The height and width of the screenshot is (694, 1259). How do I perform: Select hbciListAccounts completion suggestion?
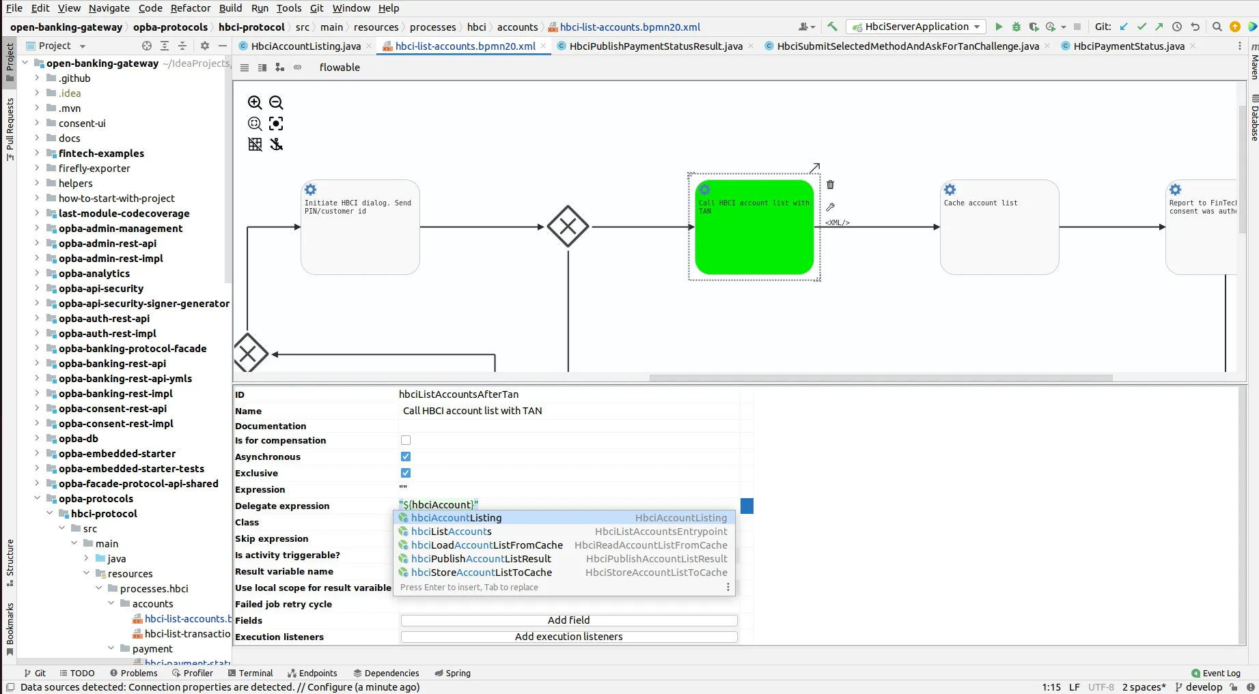pyautogui.click(x=564, y=532)
